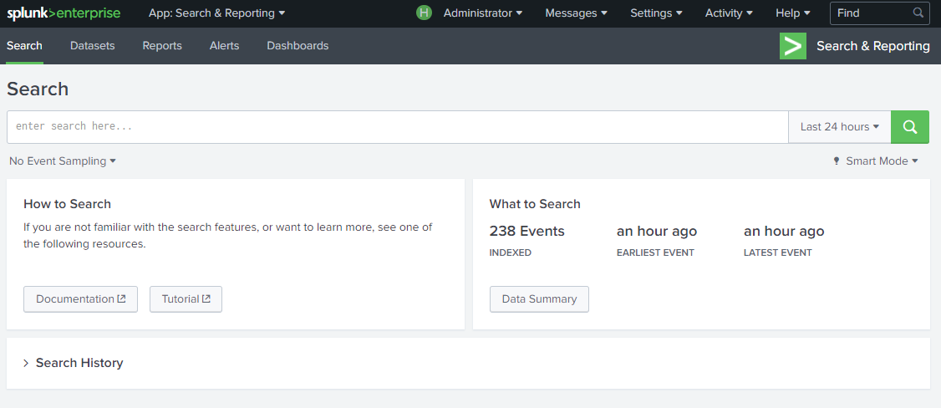Click the green Search & Reporting app icon

tap(793, 46)
